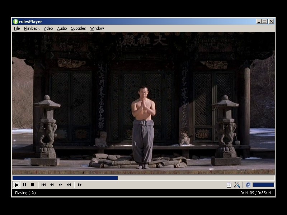
Task: Seek in the video progress bar
Action: (143, 178)
